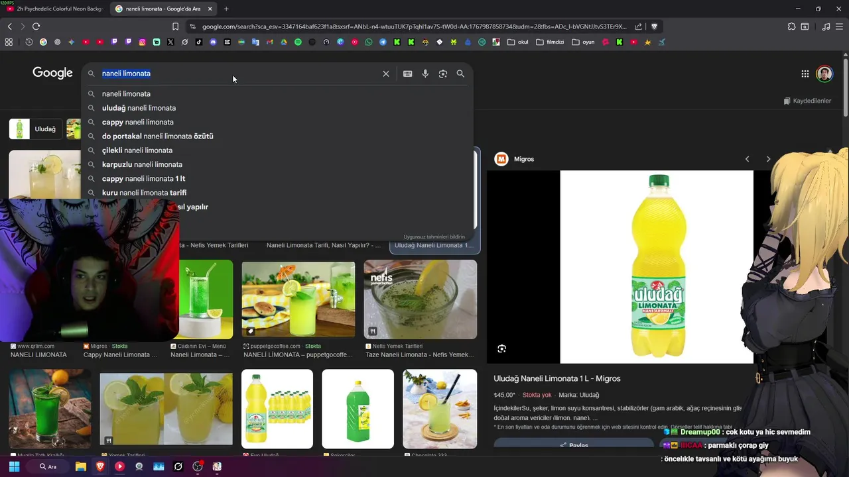Show the next image with the right chevron

coord(768,159)
